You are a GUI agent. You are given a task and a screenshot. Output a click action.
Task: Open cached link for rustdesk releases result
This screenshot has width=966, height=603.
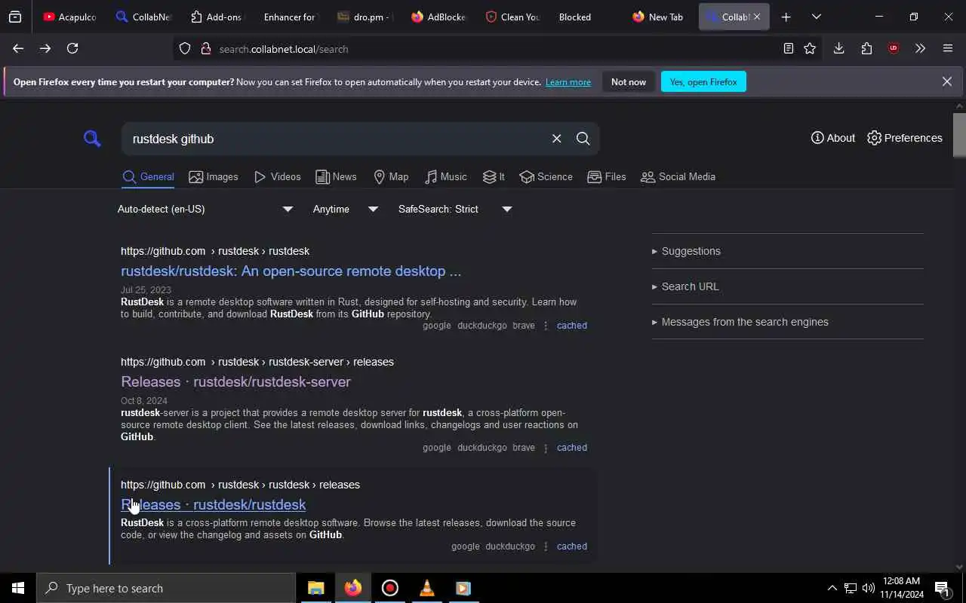[571, 546]
